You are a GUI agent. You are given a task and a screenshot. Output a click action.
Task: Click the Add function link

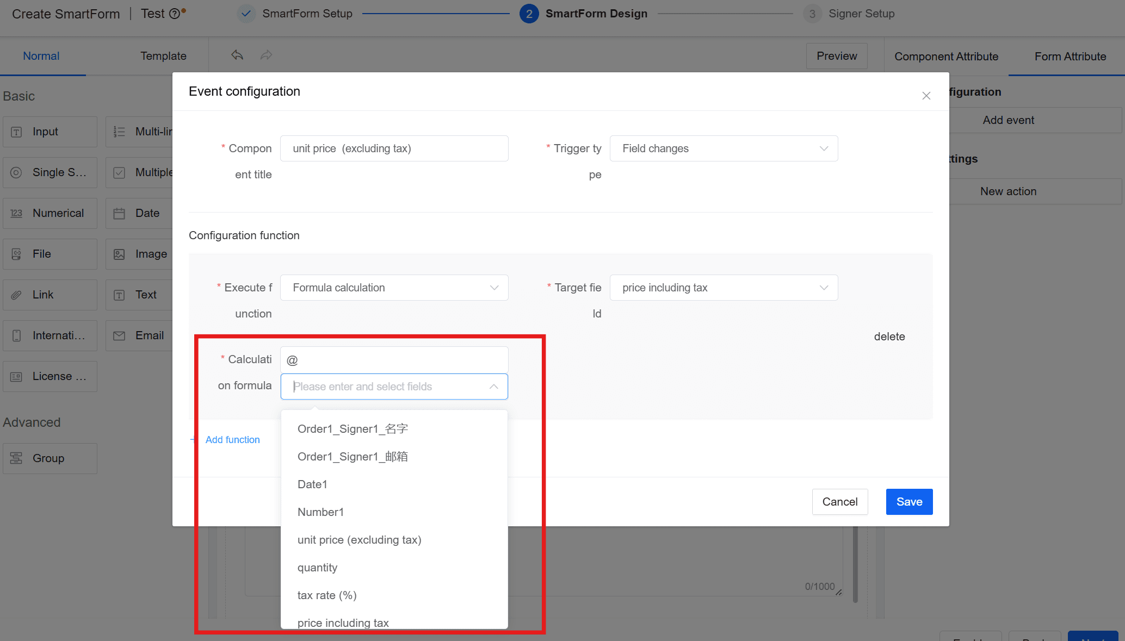(232, 439)
